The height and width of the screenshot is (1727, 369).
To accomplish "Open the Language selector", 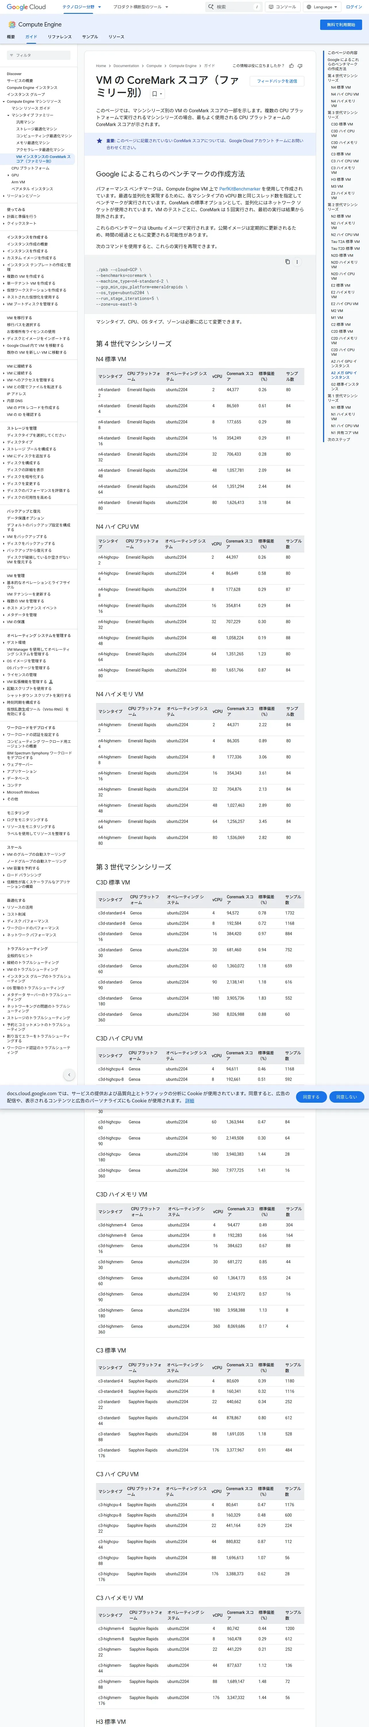I will point(322,7).
